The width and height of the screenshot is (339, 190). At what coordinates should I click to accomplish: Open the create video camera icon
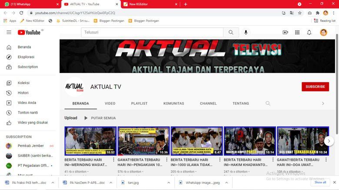[x=286, y=33]
